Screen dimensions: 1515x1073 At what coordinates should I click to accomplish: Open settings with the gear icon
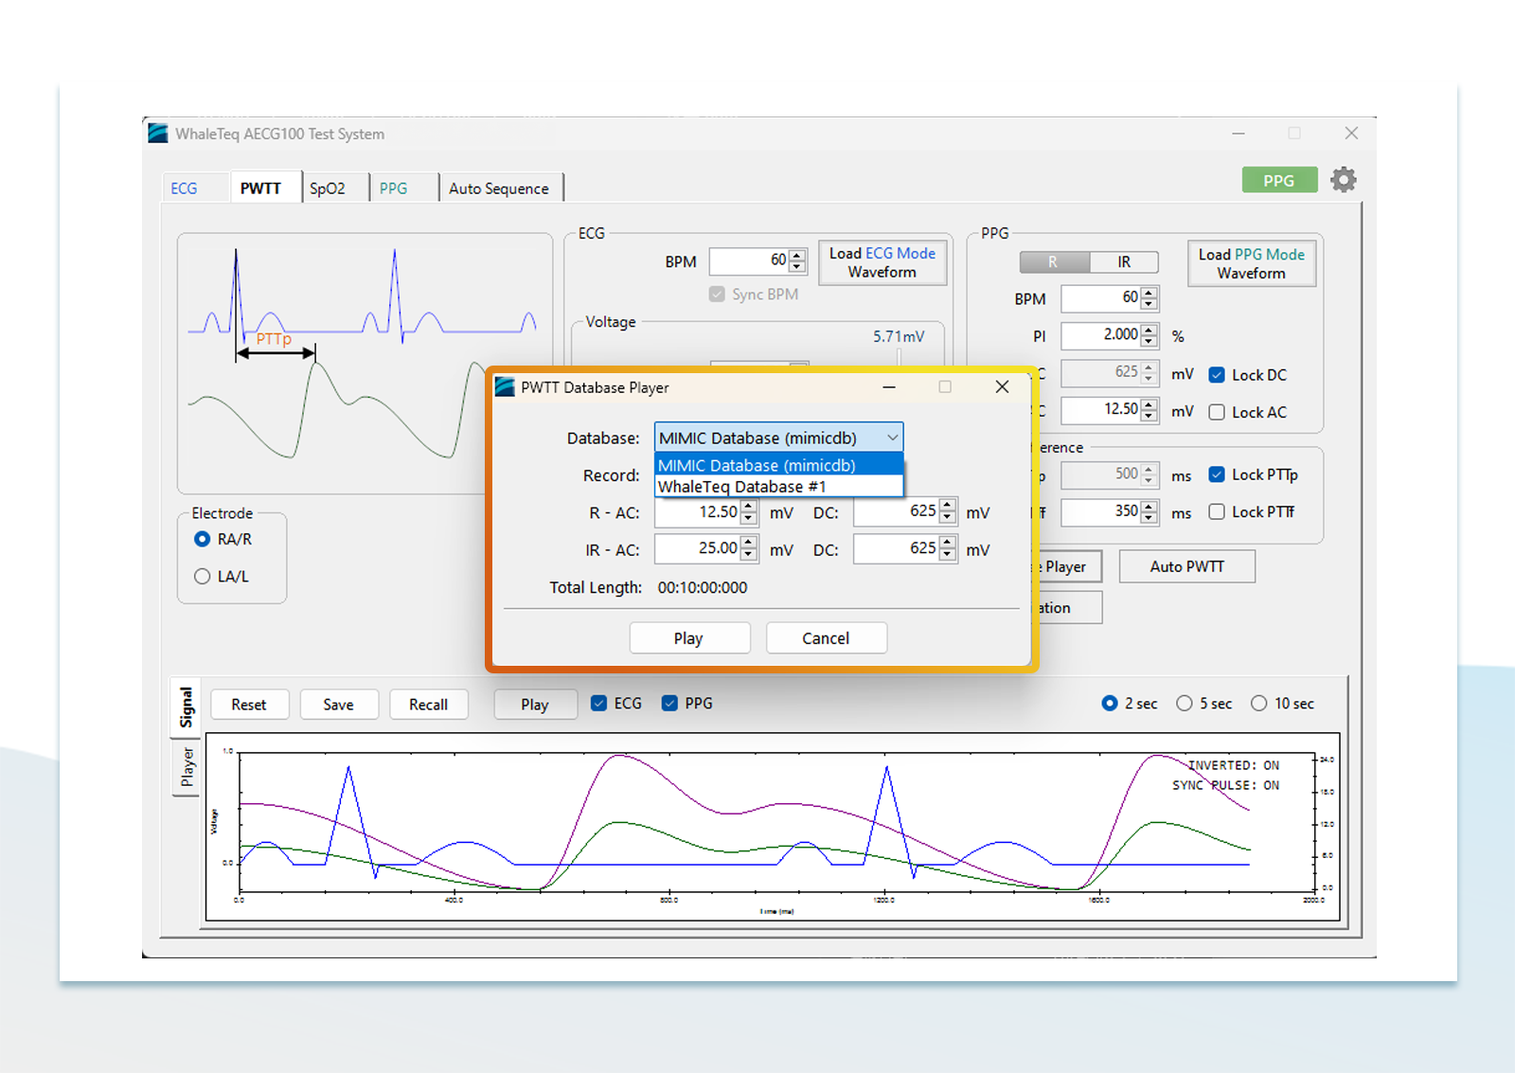pos(1343,180)
